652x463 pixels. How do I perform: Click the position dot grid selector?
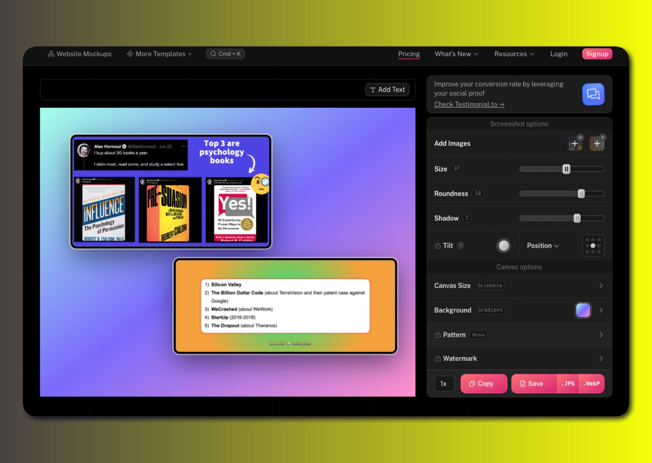(x=593, y=246)
